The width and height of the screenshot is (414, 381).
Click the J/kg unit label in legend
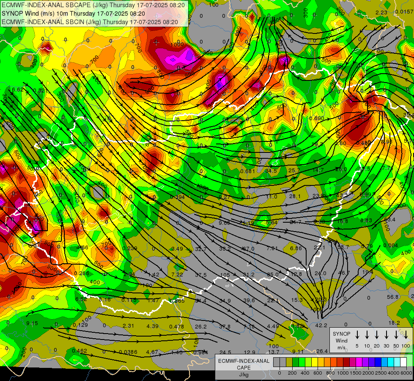point(244,375)
